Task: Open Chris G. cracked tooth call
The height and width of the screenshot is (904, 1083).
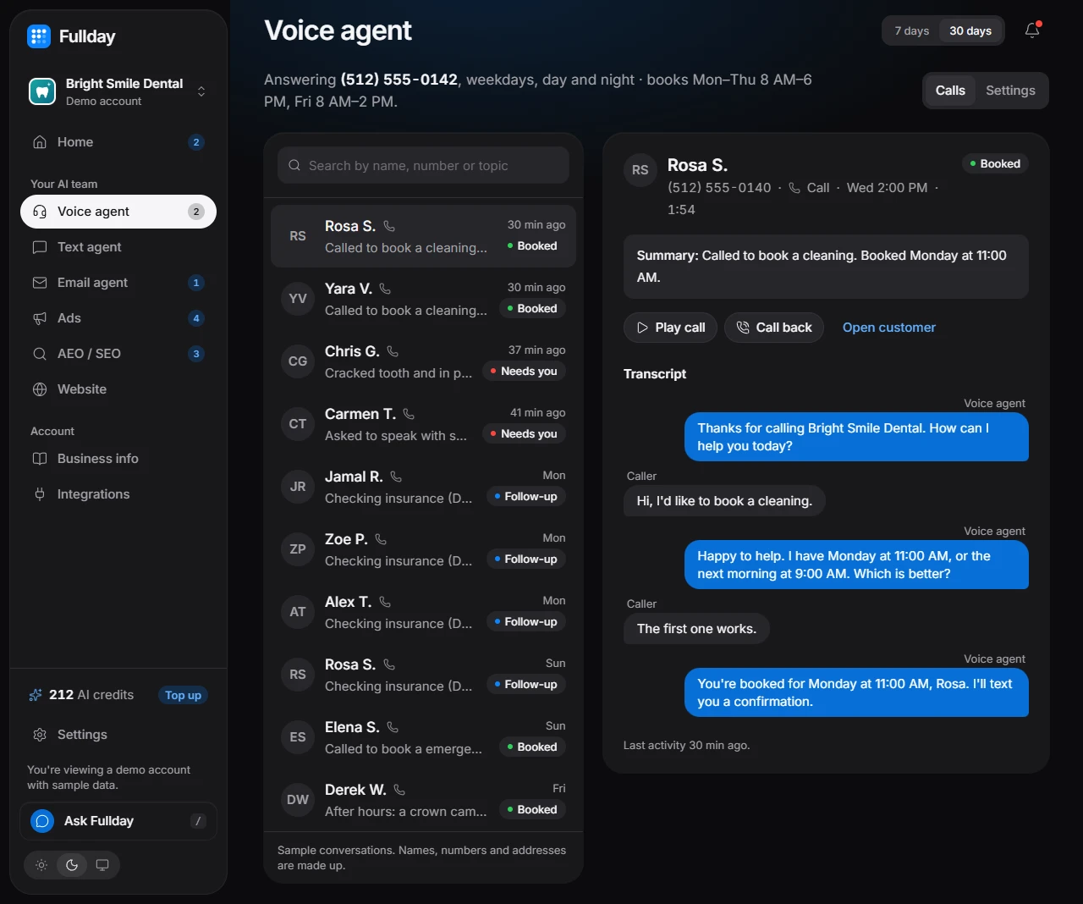Action: click(x=423, y=361)
